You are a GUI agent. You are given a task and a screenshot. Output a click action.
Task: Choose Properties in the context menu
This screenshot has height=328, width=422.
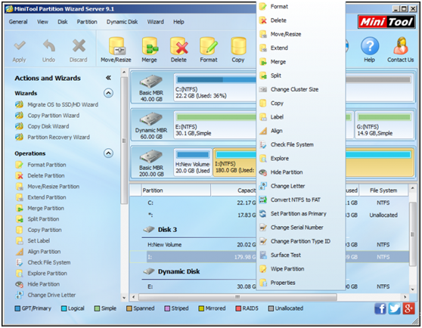click(x=301, y=283)
